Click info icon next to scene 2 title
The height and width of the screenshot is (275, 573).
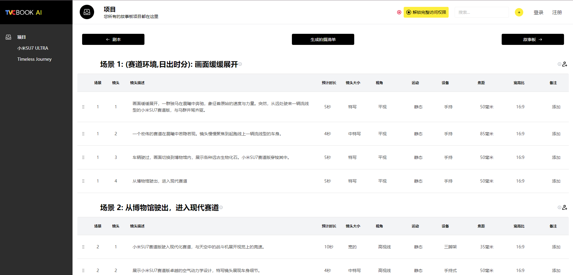point(221,207)
